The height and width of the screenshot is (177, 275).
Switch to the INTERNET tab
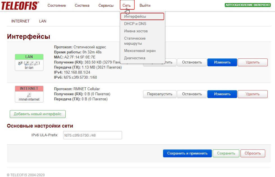20,21
